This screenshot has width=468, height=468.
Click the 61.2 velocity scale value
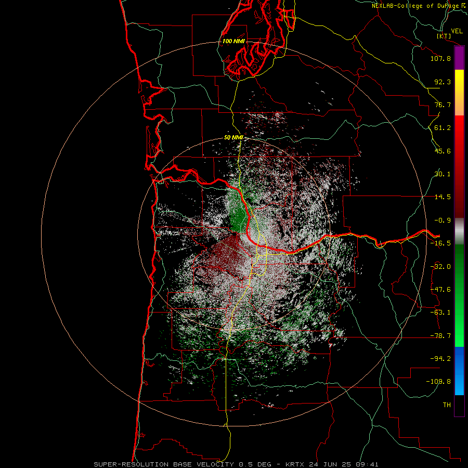(443, 127)
